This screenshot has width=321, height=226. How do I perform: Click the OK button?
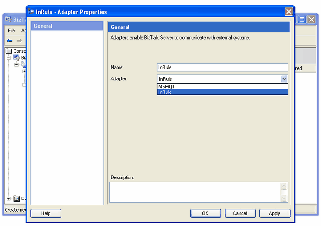[205, 213]
